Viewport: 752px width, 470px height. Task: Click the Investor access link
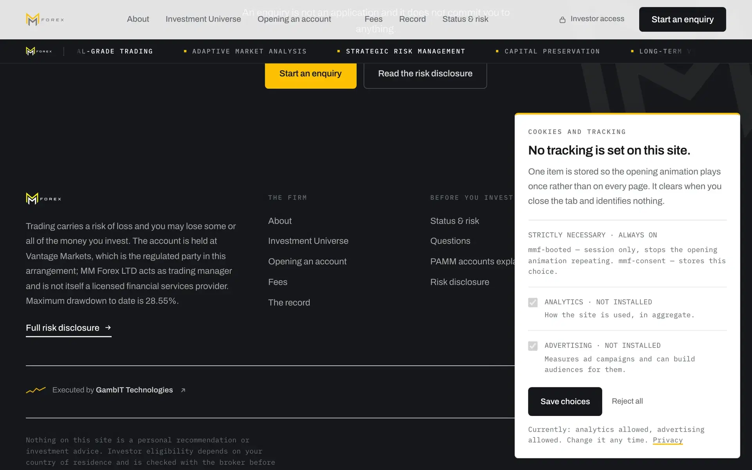(592, 19)
